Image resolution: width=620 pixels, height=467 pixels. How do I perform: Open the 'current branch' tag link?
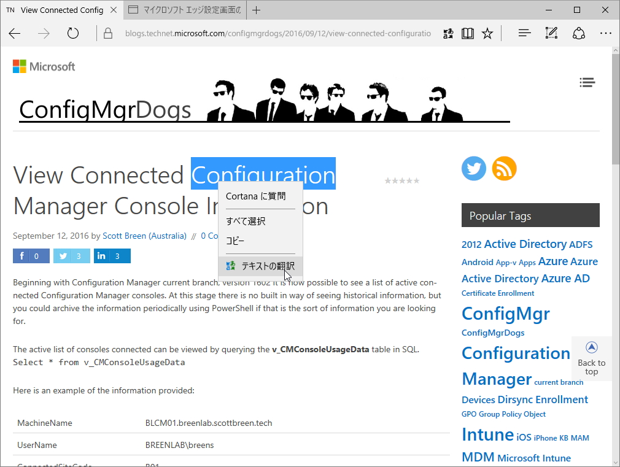click(559, 382)
